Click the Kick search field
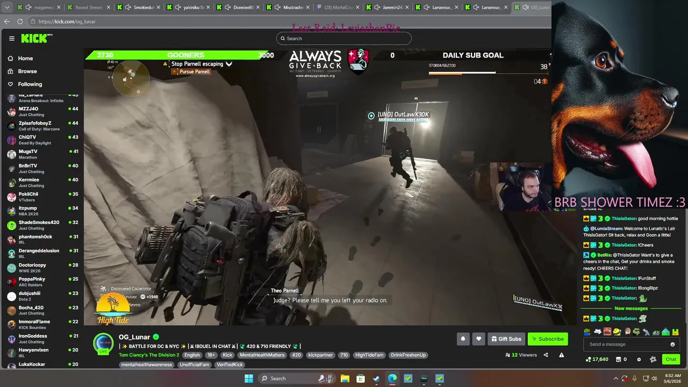The image size is (688, 387). [x=344, y=38]
